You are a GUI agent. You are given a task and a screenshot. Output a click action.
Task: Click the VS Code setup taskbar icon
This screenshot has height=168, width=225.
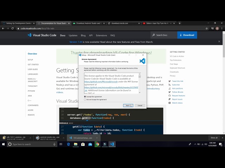pyautogui.click(x=112, y=144)
